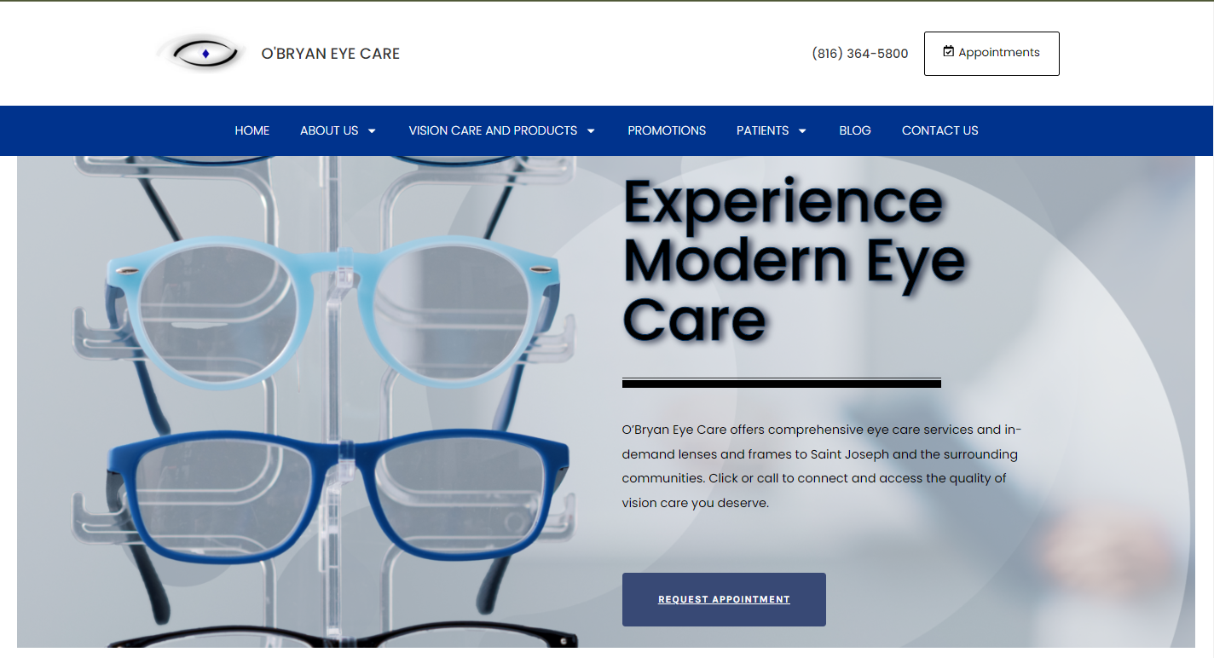Select the ABOUT US menu item

329,130
